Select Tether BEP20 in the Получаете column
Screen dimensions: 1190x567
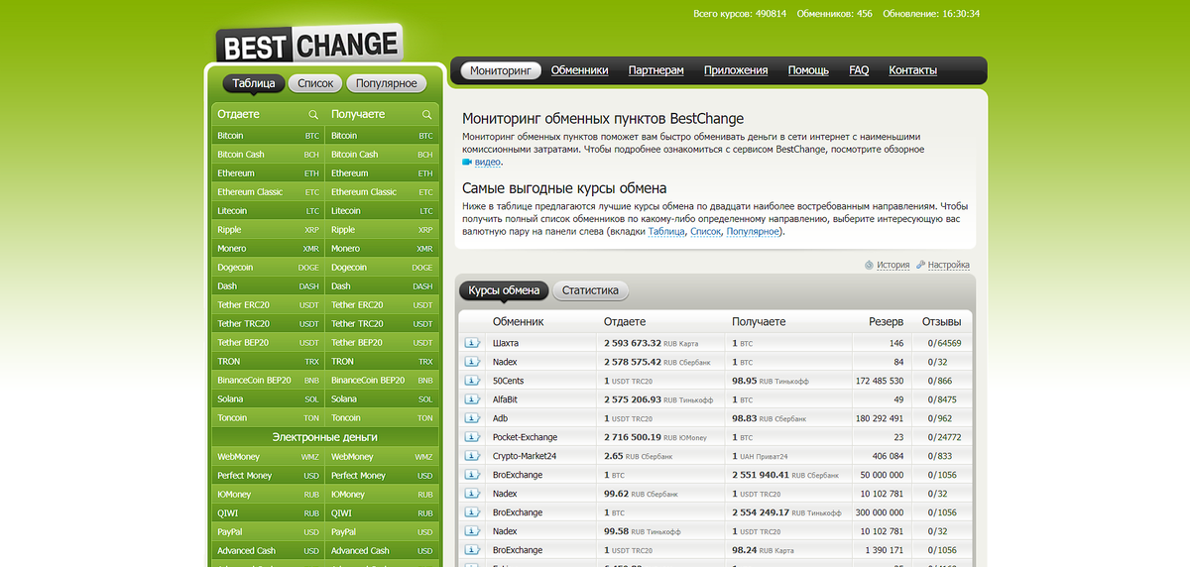point(382,343)
